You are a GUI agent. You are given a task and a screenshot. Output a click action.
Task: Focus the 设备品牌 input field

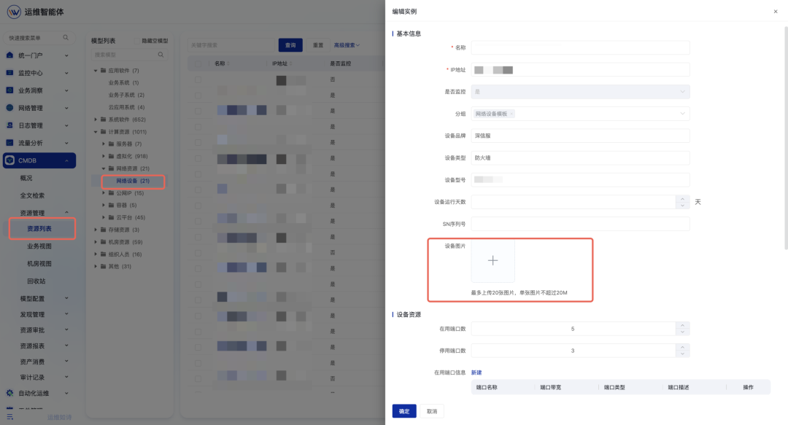(x=581, y=136)
